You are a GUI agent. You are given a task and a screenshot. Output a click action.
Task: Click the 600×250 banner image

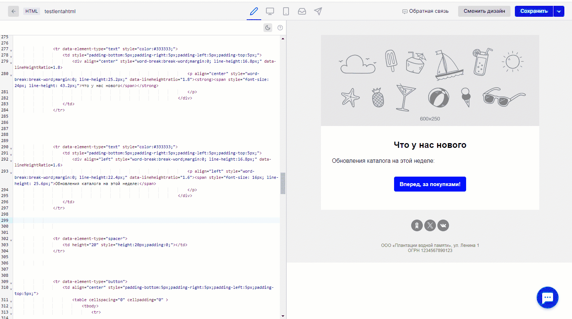click(x=430, y=80)
